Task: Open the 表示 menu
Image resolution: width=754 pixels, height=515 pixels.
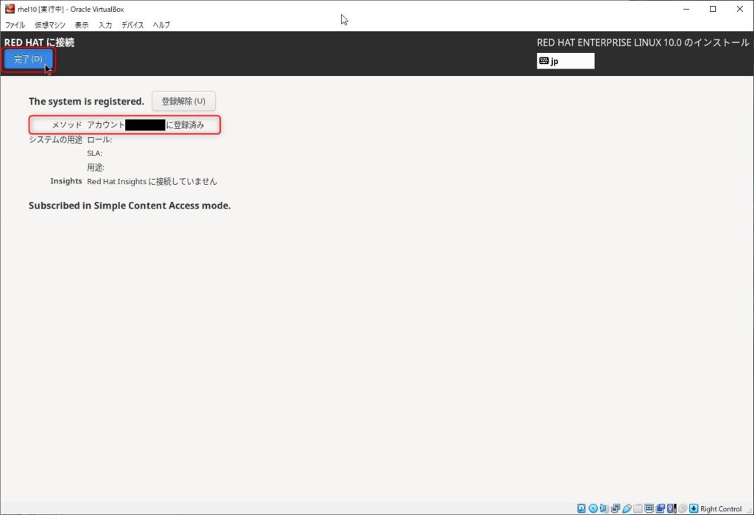Action: click(x=82, y=25)
